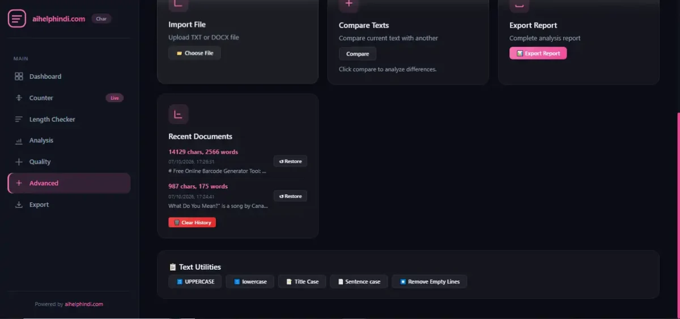Open the Dashboard section
680x319 pixels.
click(69, 76)
